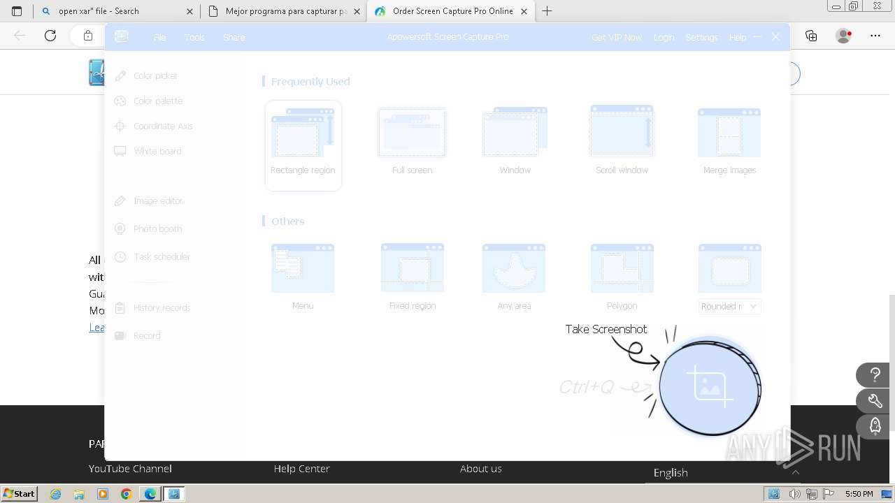This screenshot has height=503, width=895.
Task: Open the White board tool
Action: (148, 151)
